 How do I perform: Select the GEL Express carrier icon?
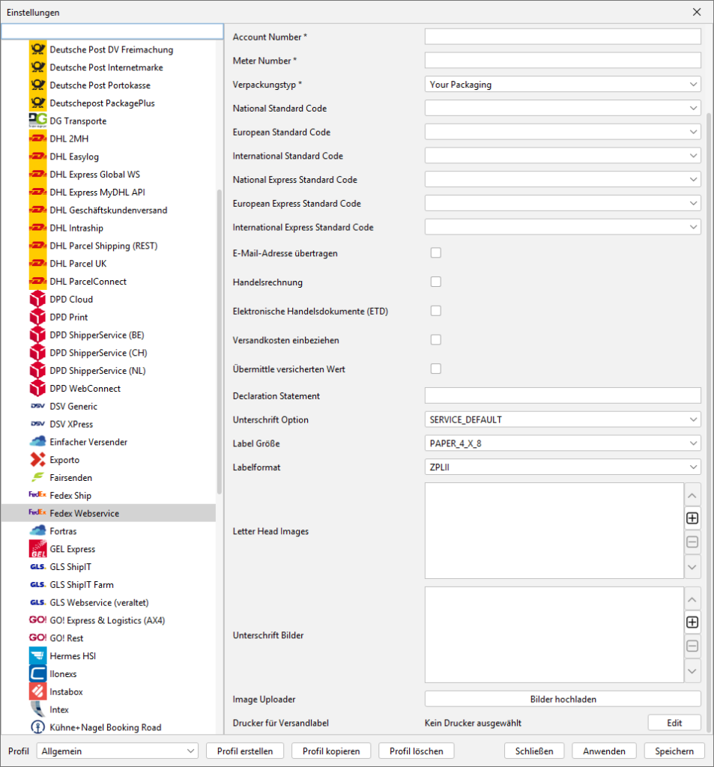click(x=37, y=550)
